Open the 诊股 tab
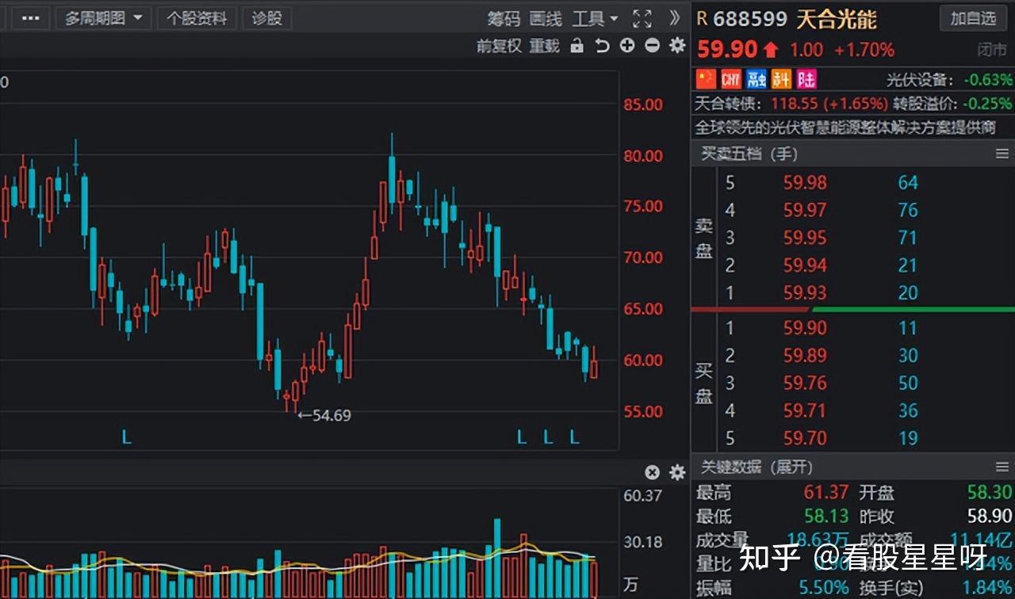1015x599 pixels. (x=267, y=18)
